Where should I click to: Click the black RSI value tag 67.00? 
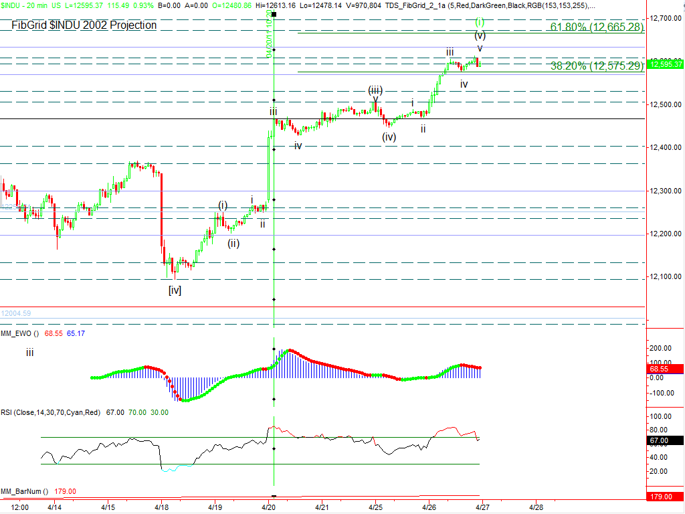point(666,440)
